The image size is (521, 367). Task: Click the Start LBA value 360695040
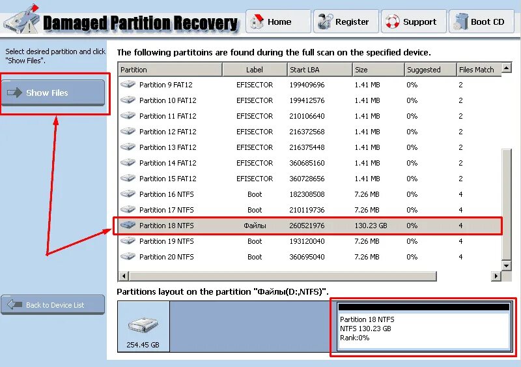(307, 257)
